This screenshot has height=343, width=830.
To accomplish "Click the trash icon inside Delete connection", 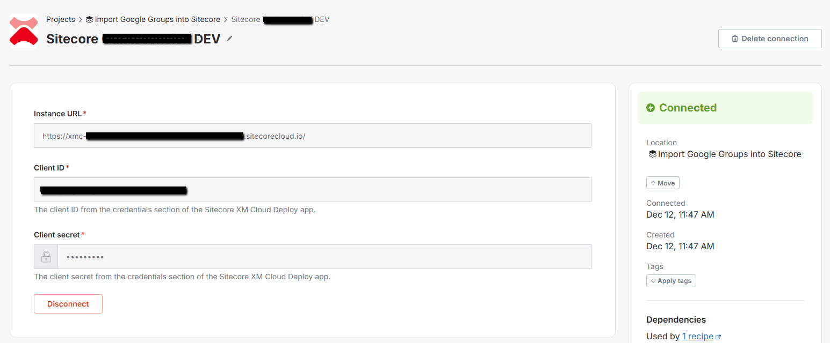I will pos(735,38).
